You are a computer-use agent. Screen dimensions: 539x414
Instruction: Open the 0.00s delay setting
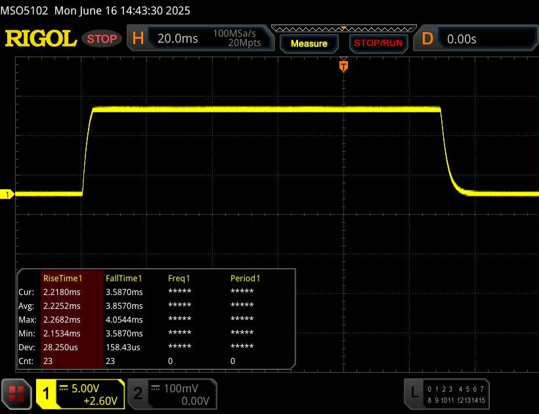pyautogui.click(x=462, y=39)
